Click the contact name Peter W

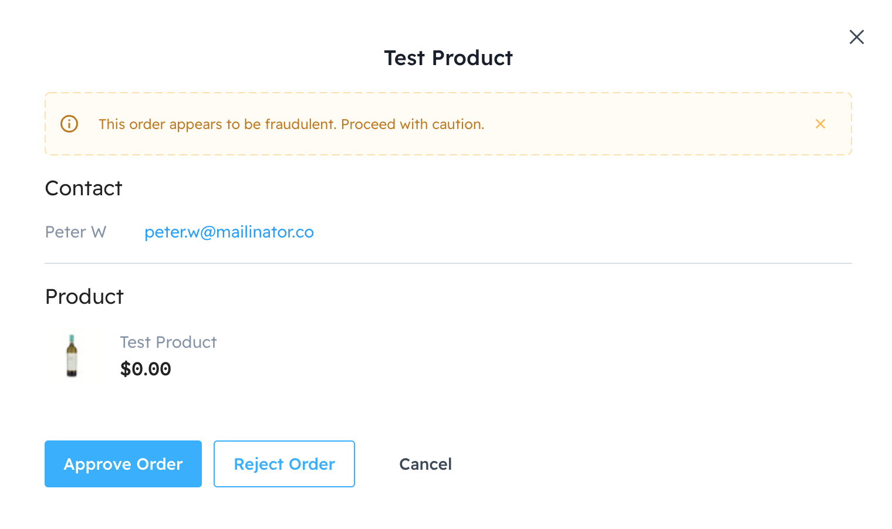(76, 232)
